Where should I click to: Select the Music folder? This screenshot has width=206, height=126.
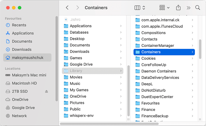(x=93, y=84)
